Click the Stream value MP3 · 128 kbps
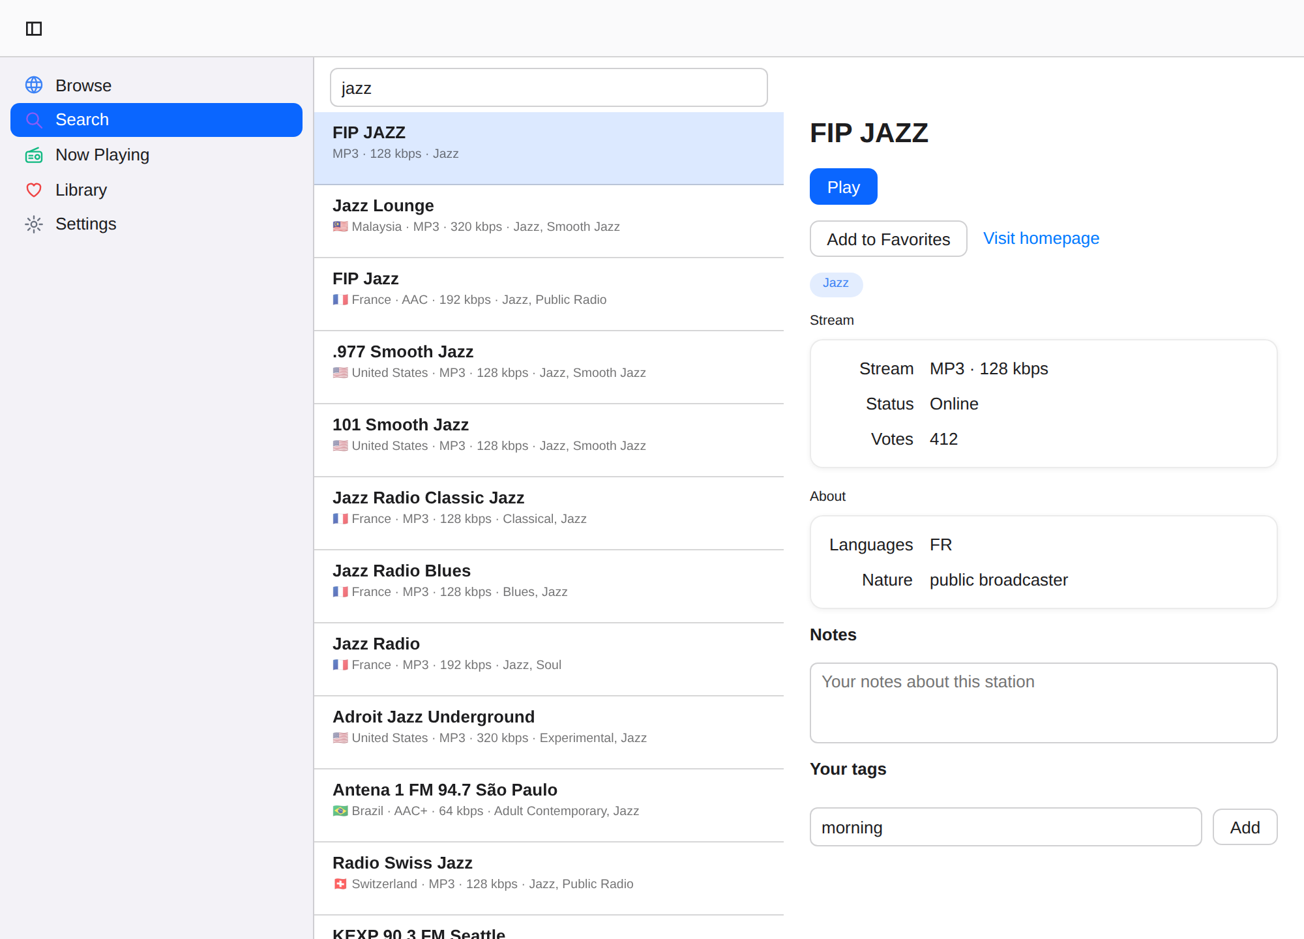The width and height of the screenshot is (1304, 939). pyautogui.click(x=988, y=368)
